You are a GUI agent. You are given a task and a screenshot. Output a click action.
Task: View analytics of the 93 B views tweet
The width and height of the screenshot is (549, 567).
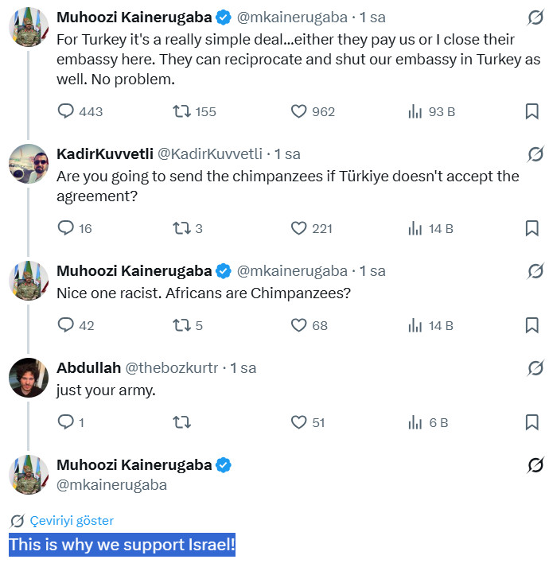415,112
